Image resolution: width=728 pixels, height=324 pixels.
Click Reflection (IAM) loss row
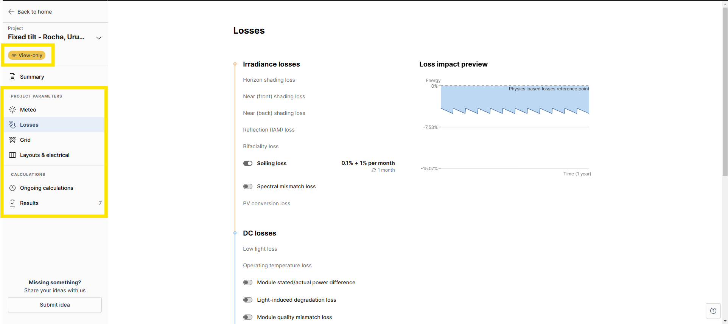click(x=269, y=130)
